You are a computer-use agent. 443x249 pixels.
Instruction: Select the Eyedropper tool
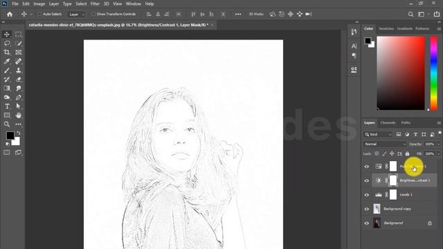pyautogui.click(x=7, y=62)
